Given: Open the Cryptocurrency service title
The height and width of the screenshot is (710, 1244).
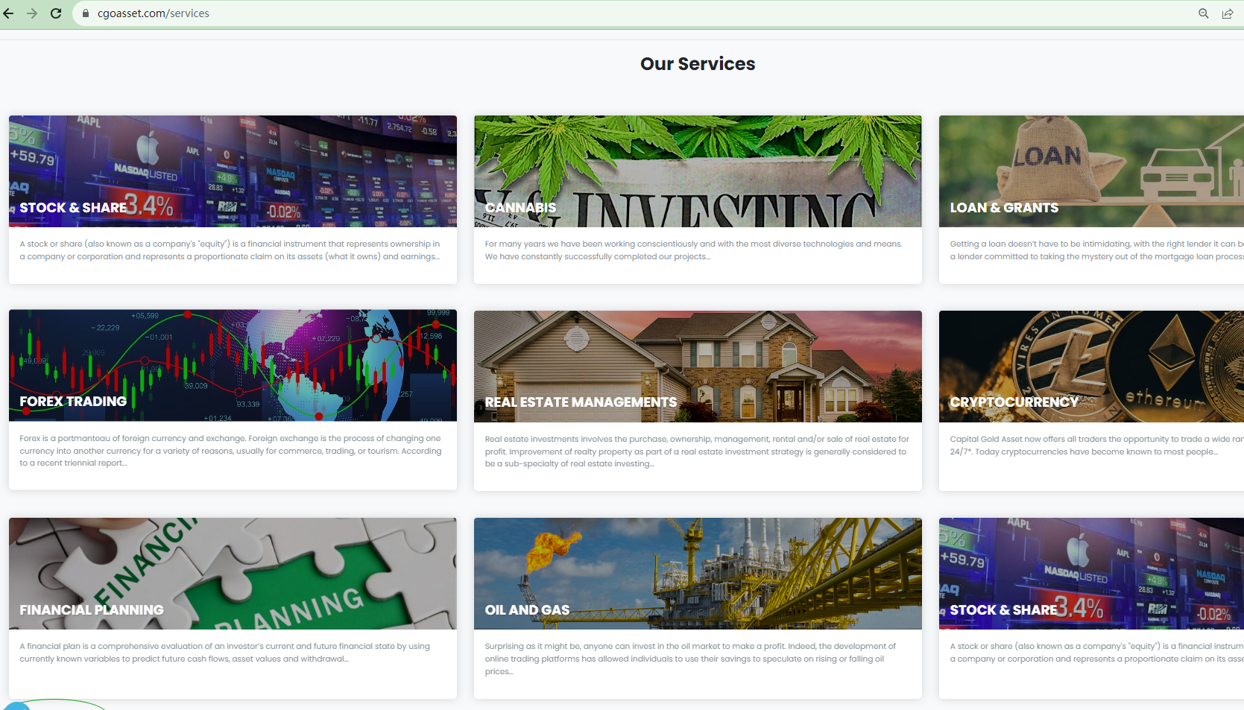Looking at the screenshot, I should (1014, 402).
